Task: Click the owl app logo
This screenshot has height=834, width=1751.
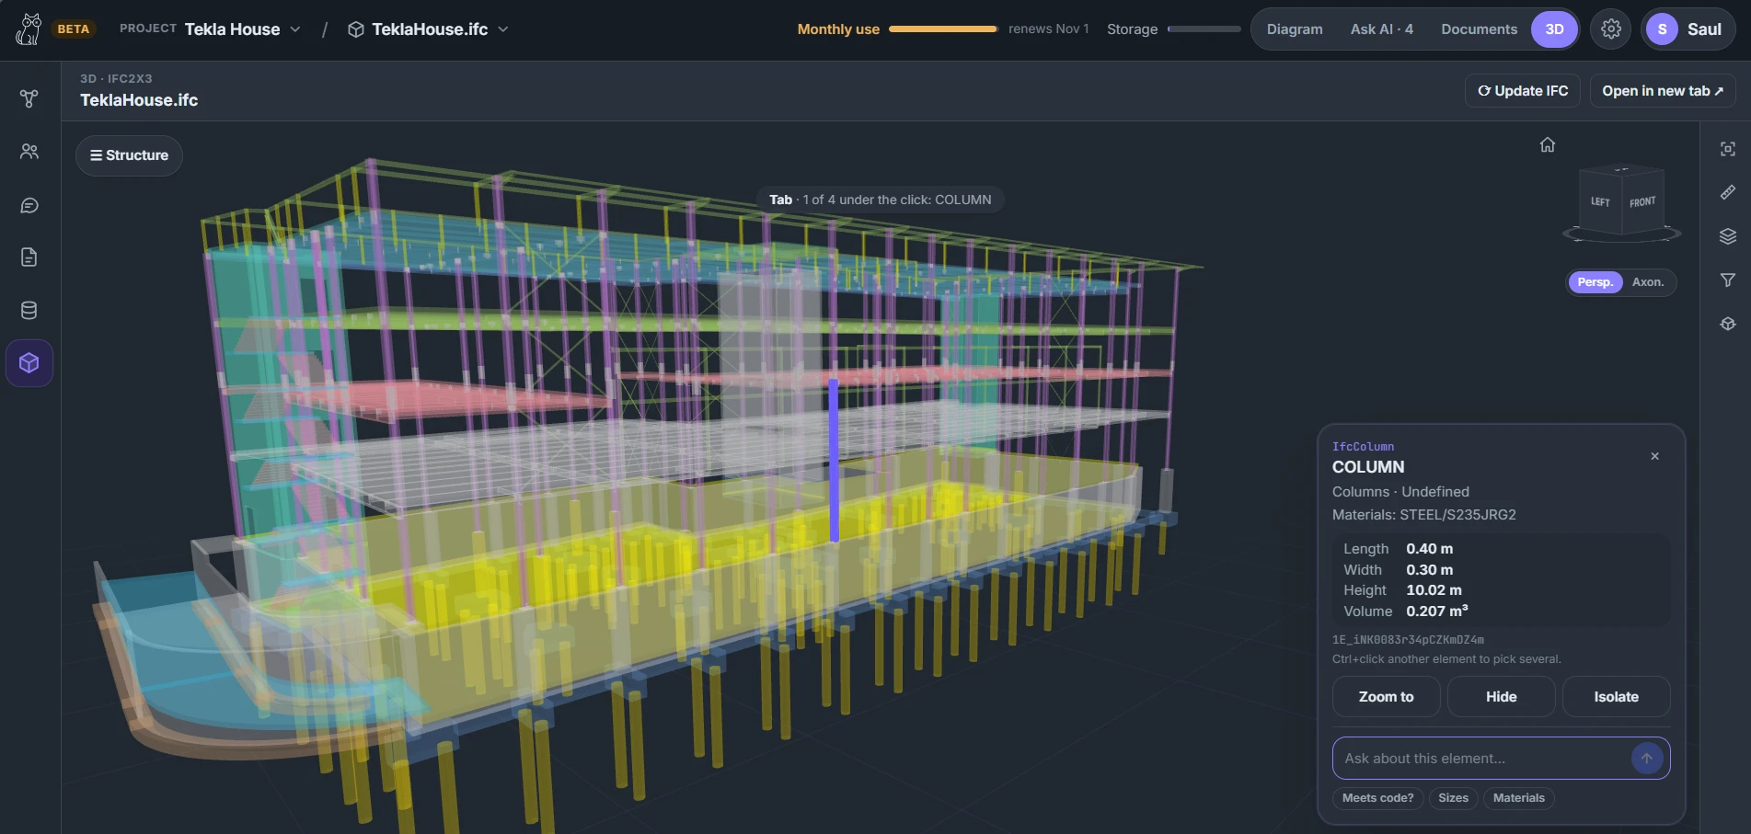Action: pos(29,29)
